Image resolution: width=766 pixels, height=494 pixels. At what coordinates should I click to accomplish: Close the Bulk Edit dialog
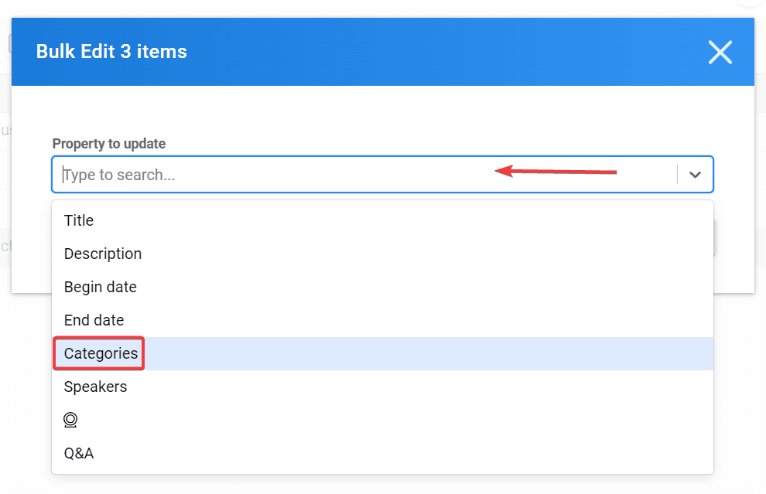pos(720,53)
